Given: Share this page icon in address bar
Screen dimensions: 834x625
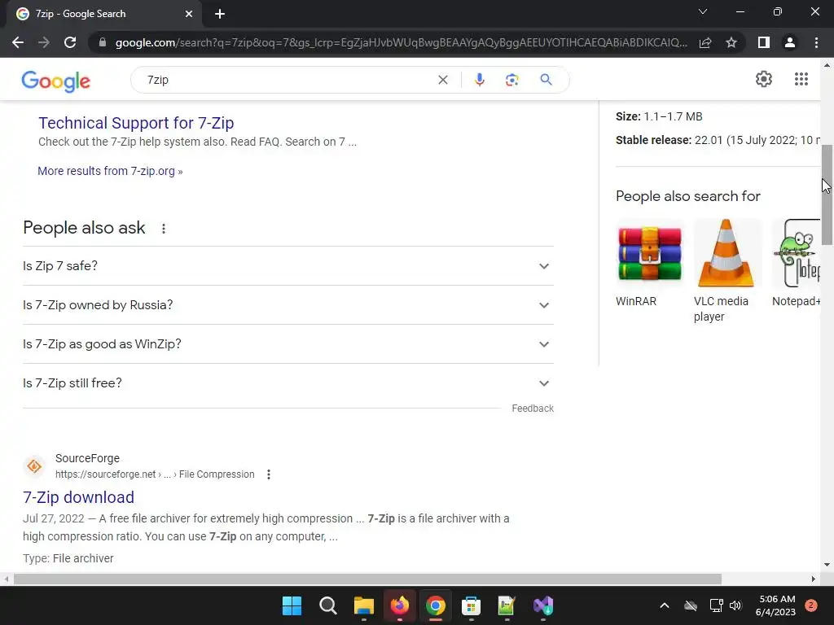Looking at the screenshot, I should coord(705,42).
